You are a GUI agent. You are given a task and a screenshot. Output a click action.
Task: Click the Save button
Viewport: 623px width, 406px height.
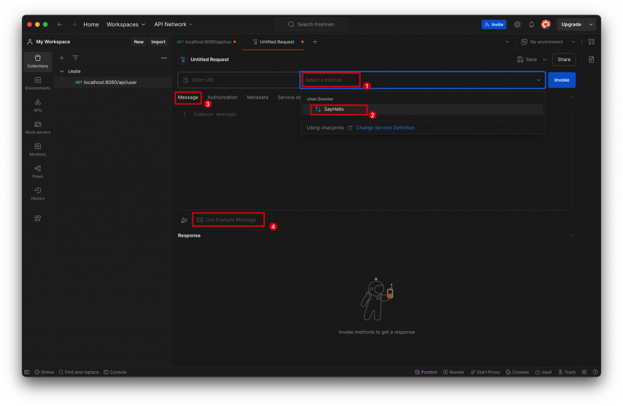[527, 60]
